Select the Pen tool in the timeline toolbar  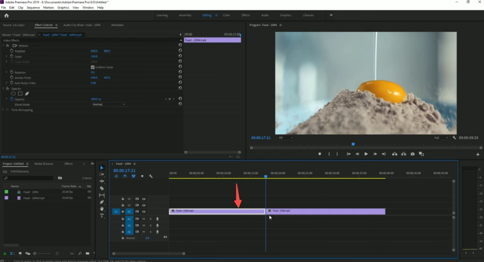click(102, 202)
